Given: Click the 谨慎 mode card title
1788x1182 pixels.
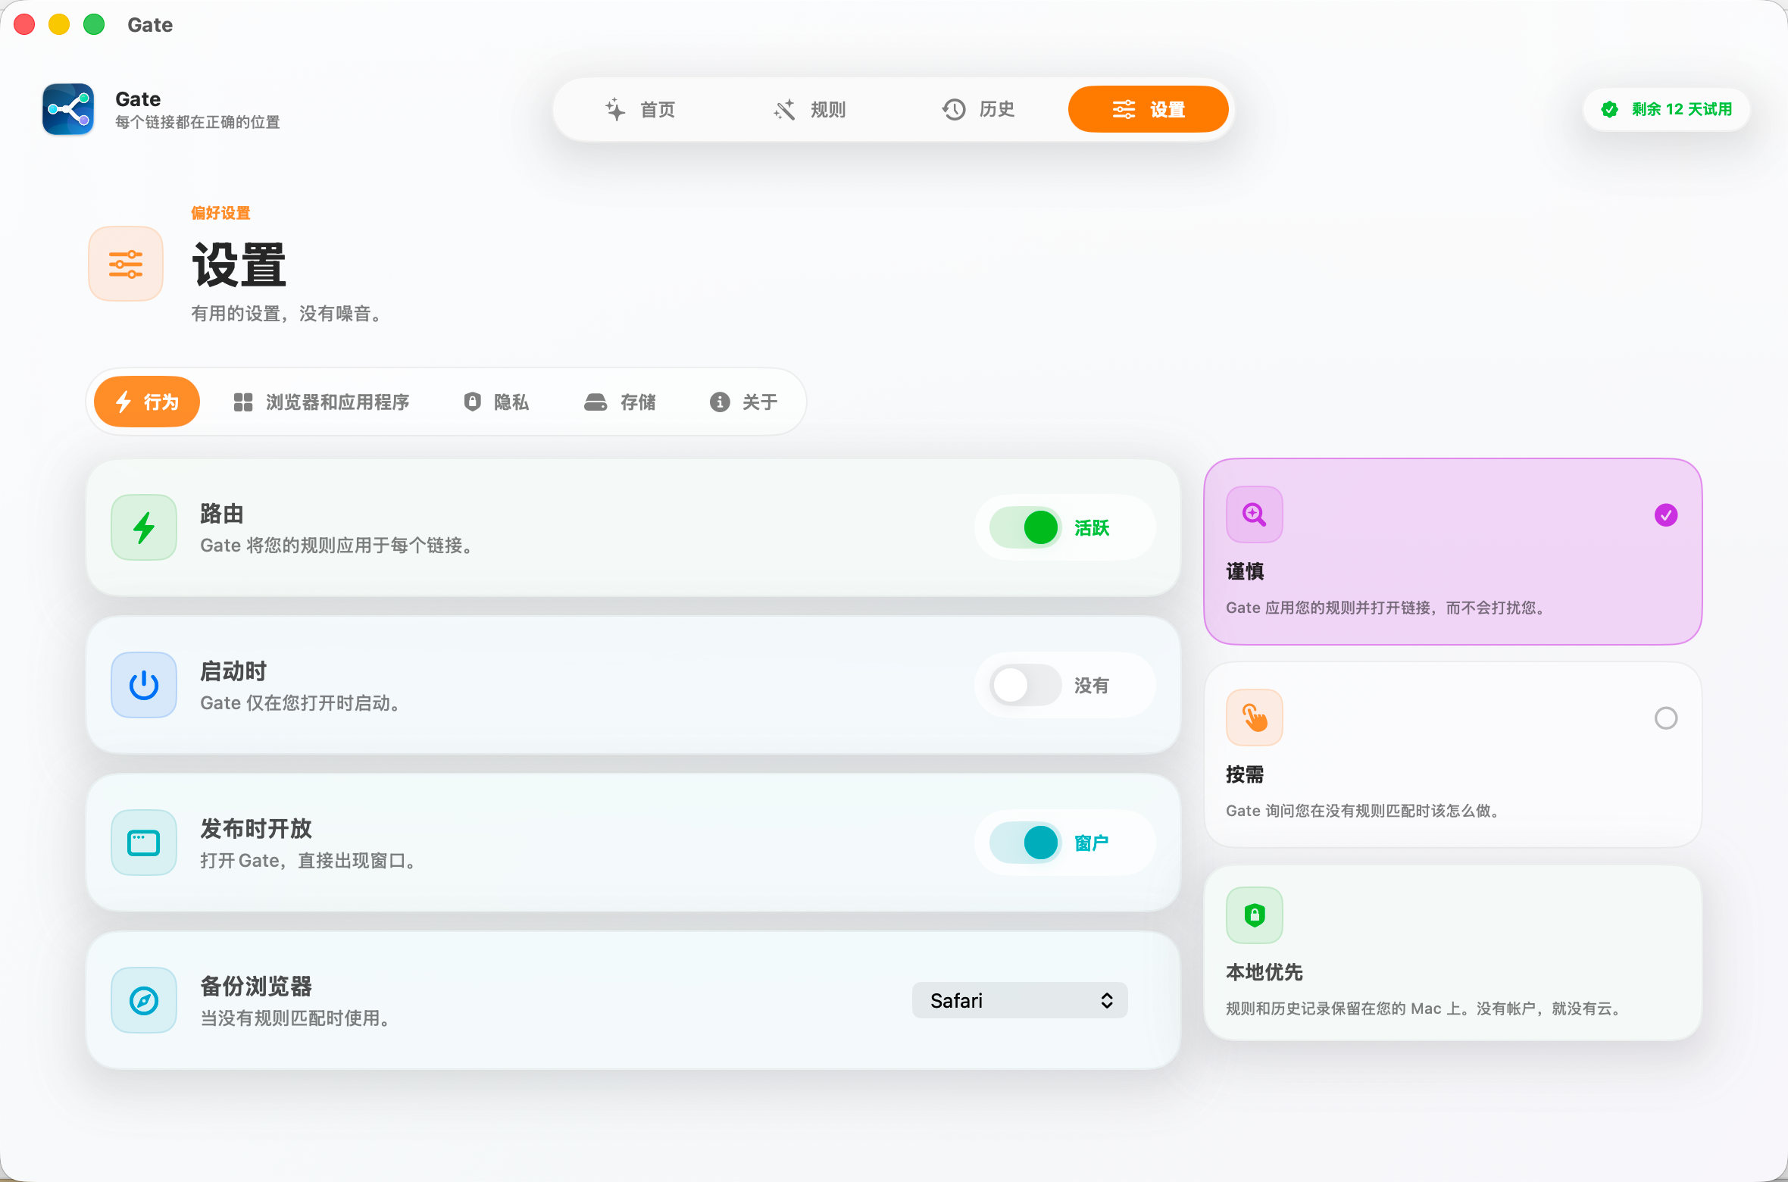Looking at the screenshot, I should [1245, 571].
